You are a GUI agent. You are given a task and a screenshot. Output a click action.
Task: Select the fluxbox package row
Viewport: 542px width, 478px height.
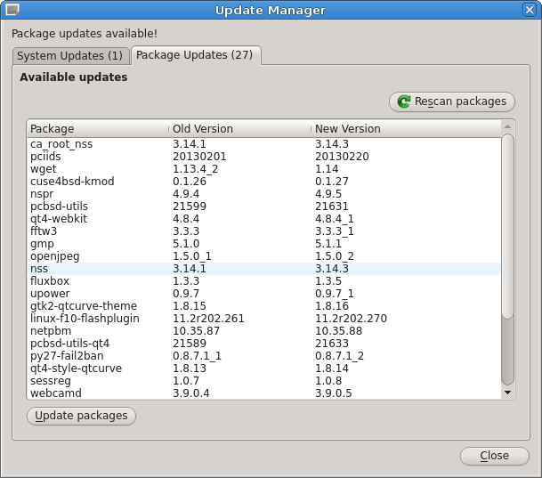click(263, 281)
